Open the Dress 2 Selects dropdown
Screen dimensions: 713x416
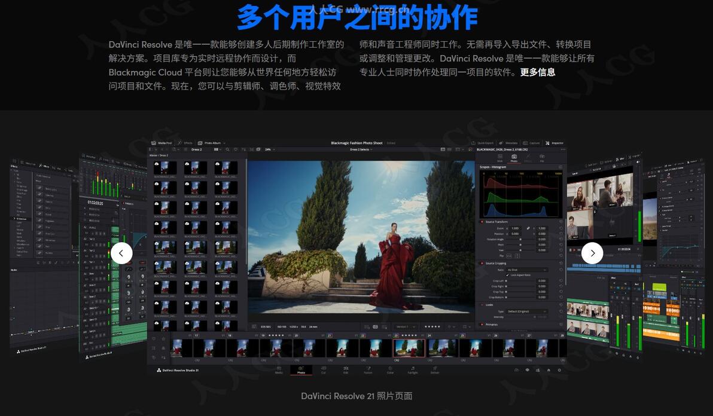[x=361, y=149]
